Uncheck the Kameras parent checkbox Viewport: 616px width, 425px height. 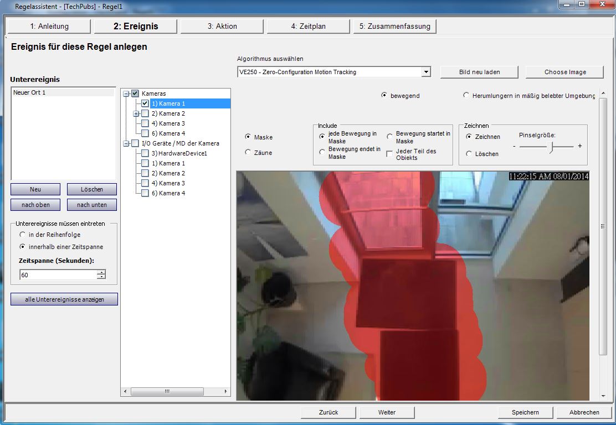click(x=135, y=94)
